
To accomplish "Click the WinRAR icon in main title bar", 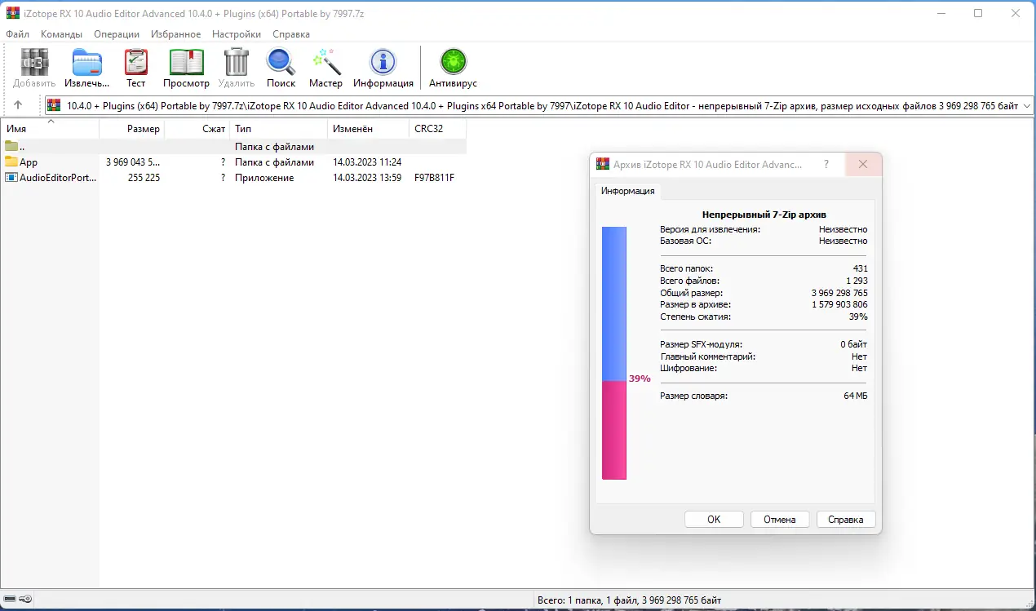I will tap(12, 13).
